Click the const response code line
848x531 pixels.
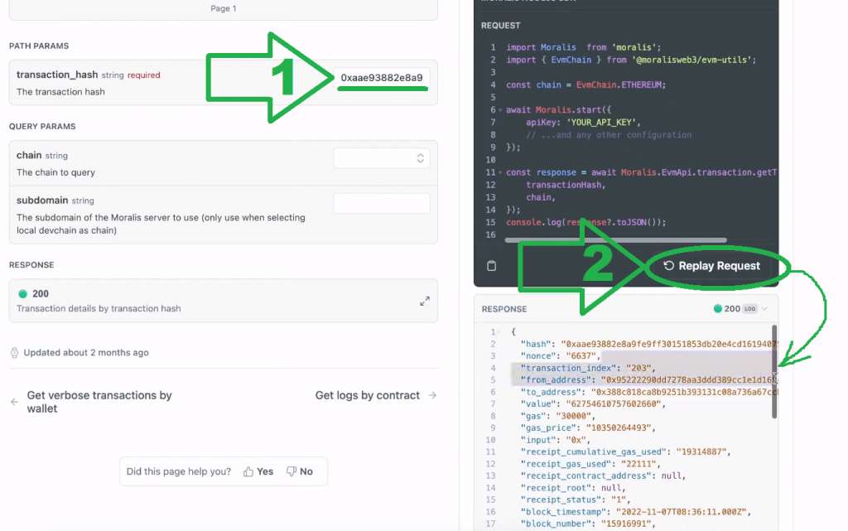point(642,172)
